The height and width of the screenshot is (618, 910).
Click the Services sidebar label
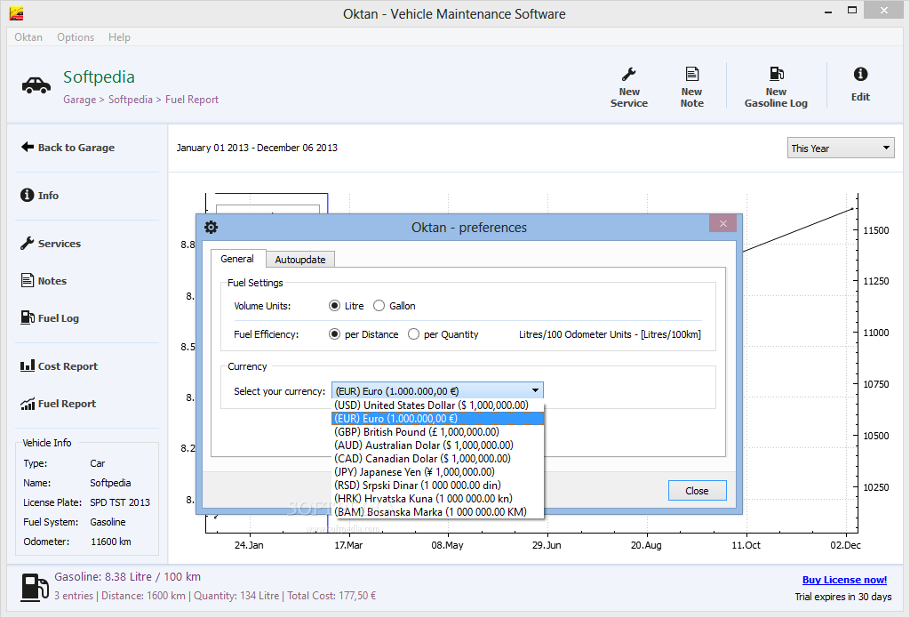60,244
